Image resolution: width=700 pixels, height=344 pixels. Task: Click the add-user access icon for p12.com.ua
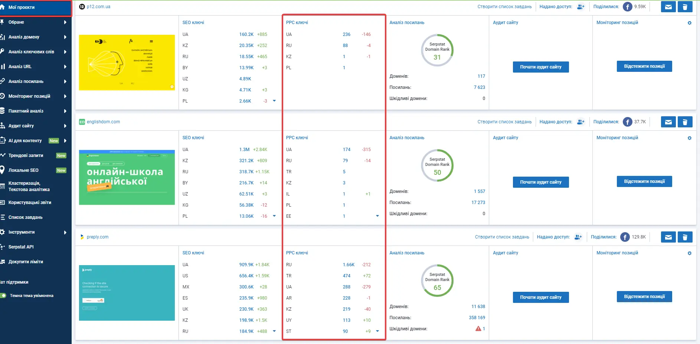(x=581, y=7)
